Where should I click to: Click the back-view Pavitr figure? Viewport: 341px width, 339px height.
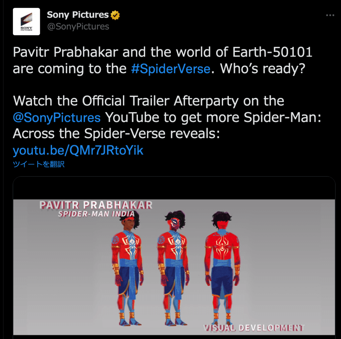point(222,268)
